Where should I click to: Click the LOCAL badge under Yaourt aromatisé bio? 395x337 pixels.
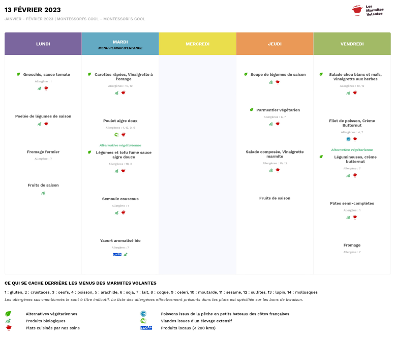(x=117, y=254)
